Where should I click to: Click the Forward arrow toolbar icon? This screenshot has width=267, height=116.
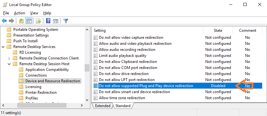11,21
